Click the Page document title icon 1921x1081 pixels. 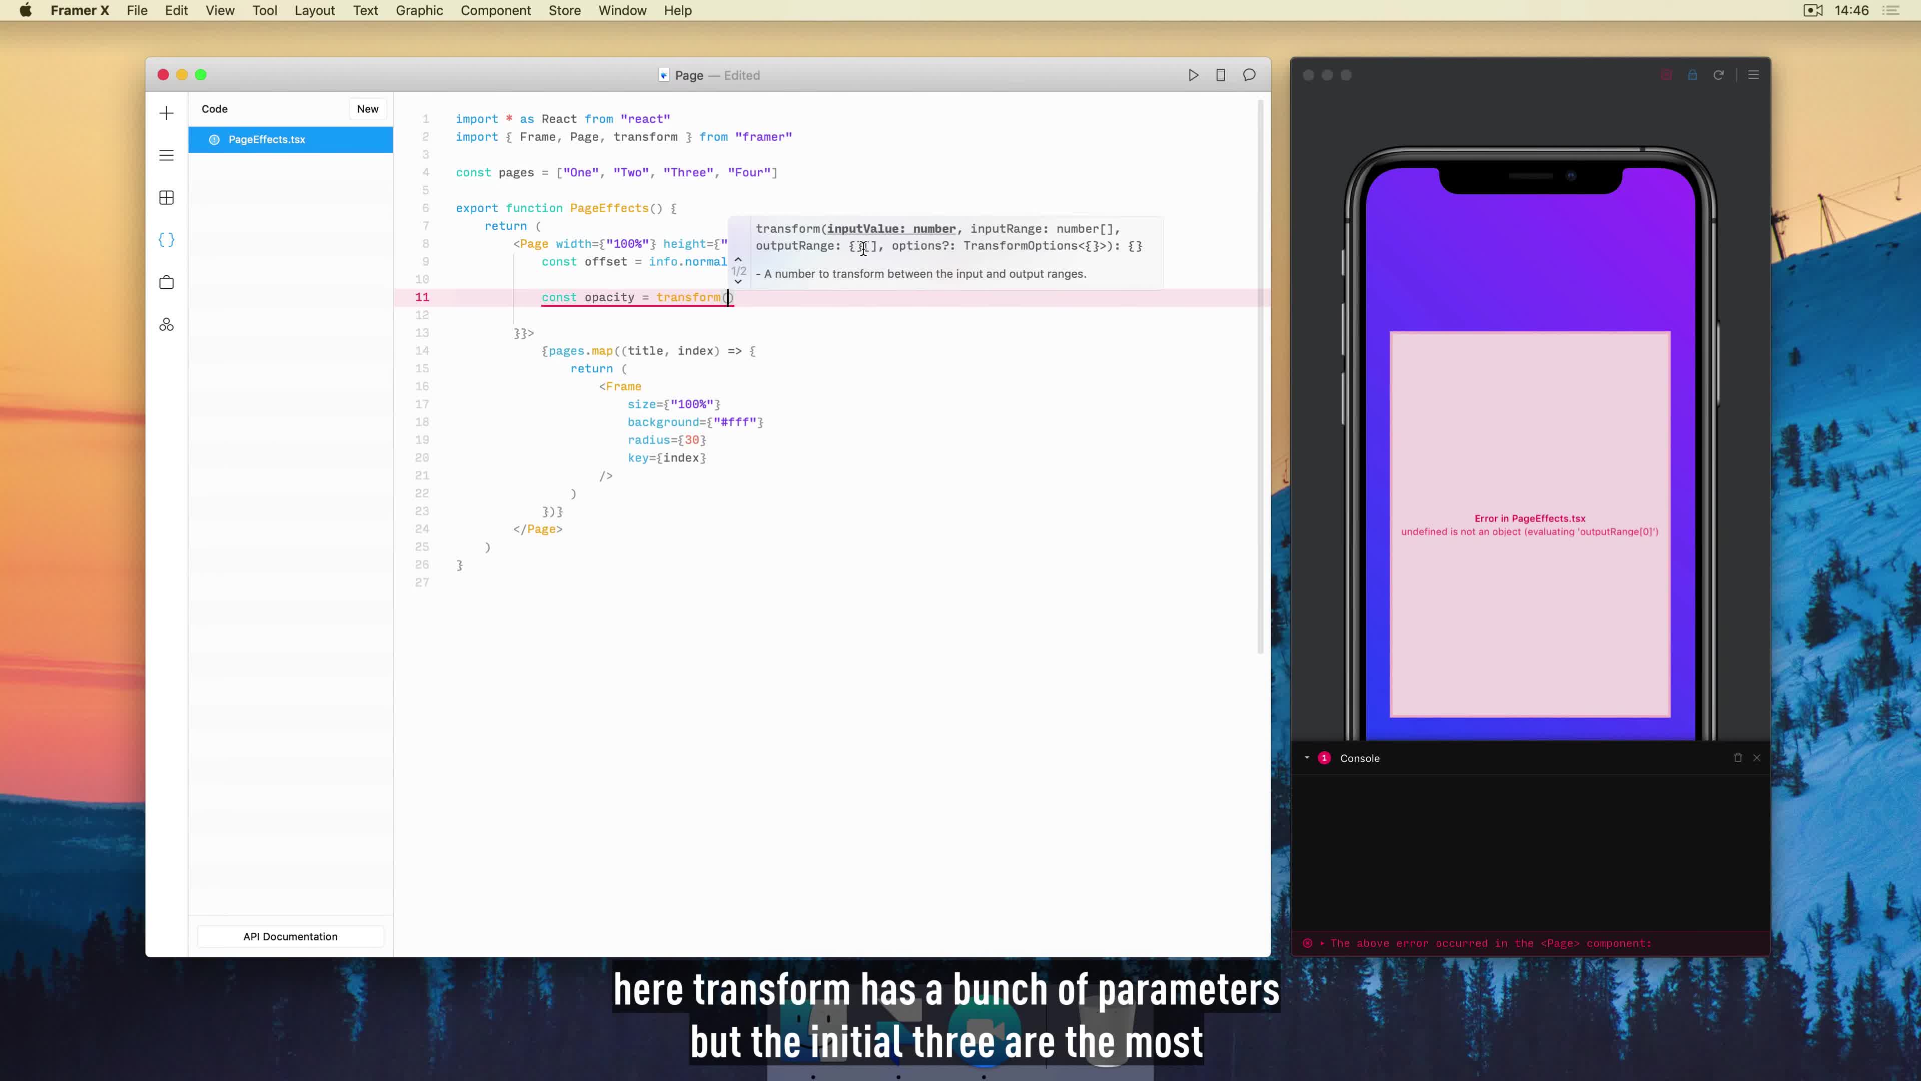[664, 76]
